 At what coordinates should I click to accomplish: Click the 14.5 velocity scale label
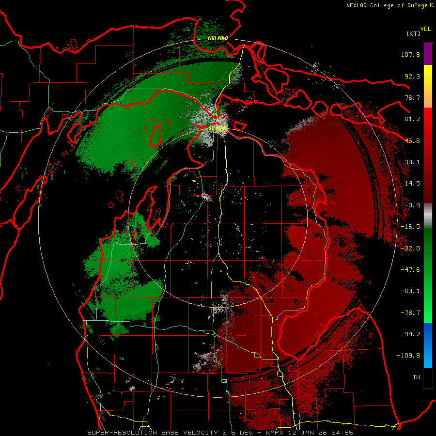pyautogui.click(x=412, y=184)
